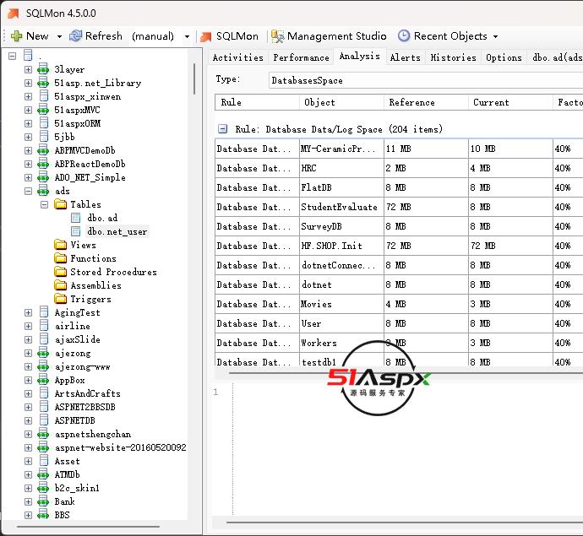
Task: Select the ABPMVCDemoDb database icon
Action: pyautogui.click(x=43, y=150)
